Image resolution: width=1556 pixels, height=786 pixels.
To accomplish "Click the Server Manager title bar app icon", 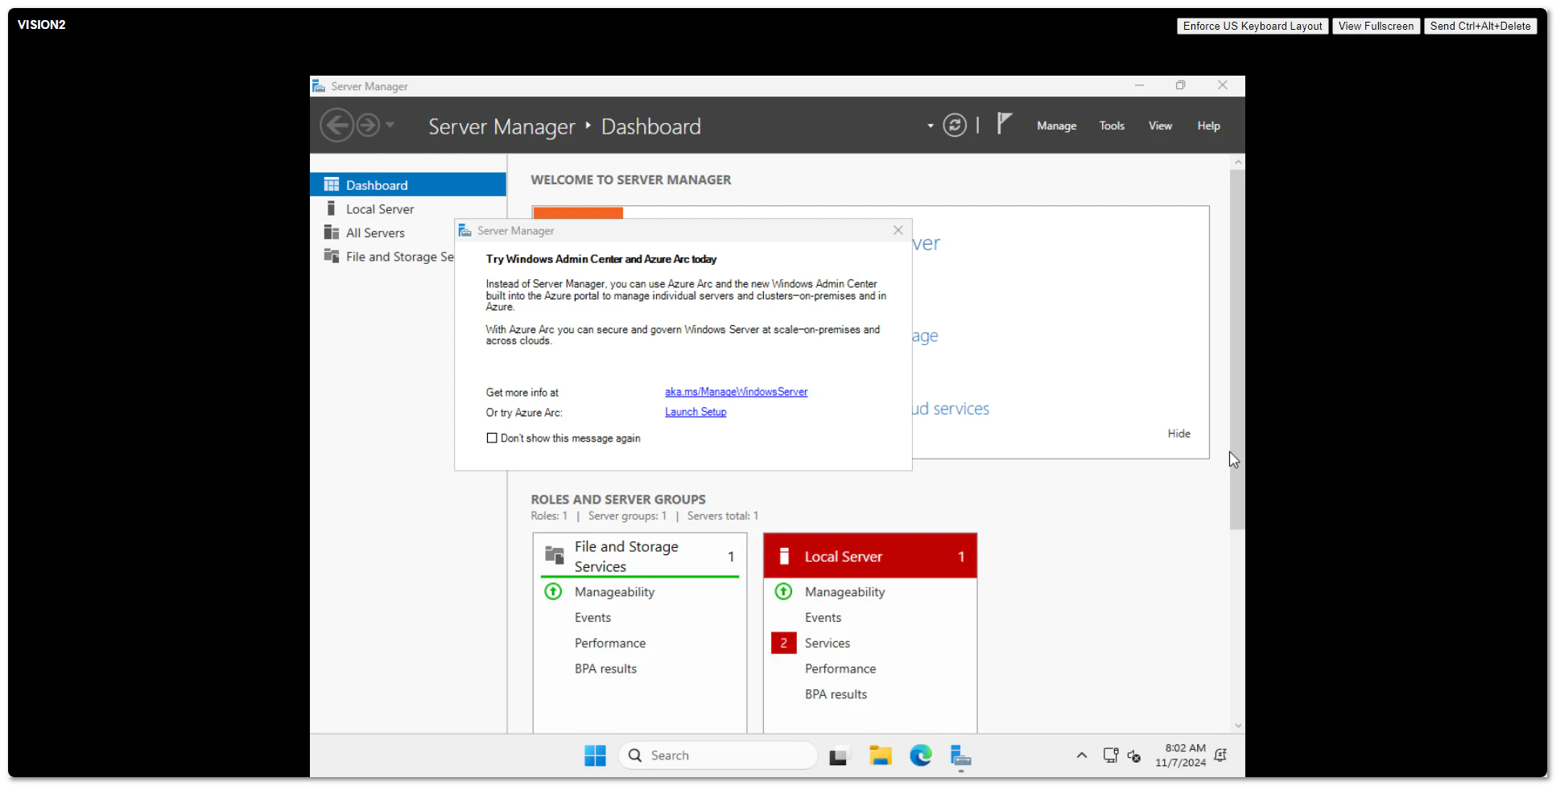I will tap(319, 86).
